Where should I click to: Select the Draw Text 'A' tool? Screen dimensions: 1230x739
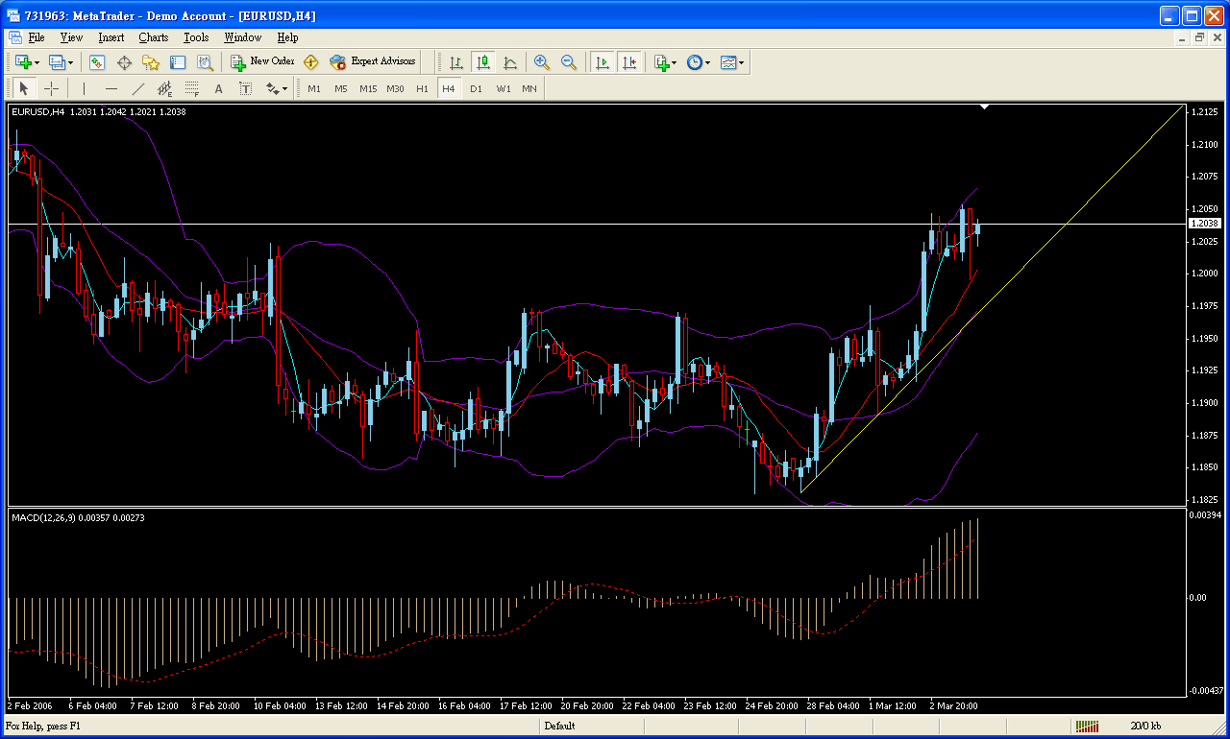218,88
